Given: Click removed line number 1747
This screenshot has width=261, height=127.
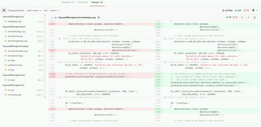Looking at the screenshot, I should click(x=52, y=109).
